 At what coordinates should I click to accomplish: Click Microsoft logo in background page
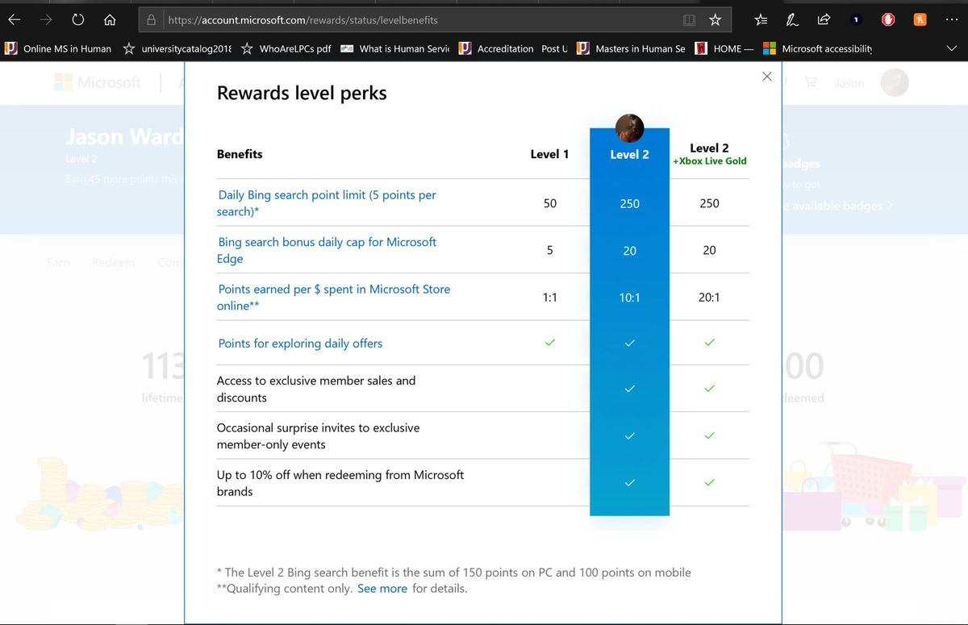(98, 82)
